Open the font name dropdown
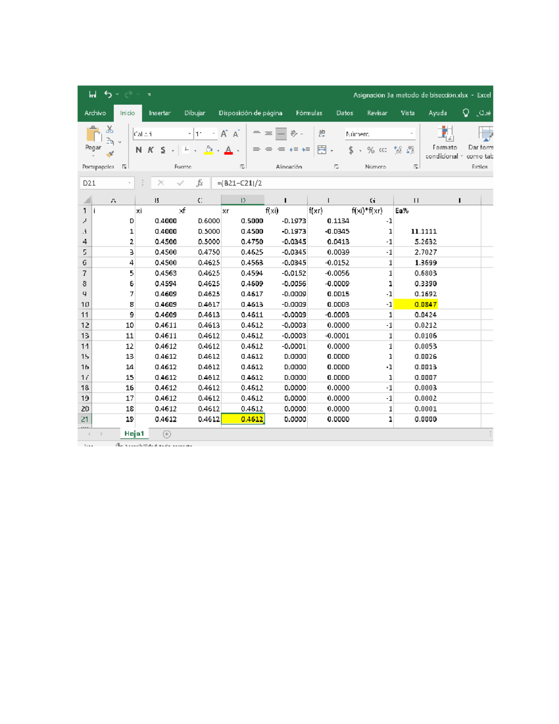559x724 pixels. coord(190,134)
